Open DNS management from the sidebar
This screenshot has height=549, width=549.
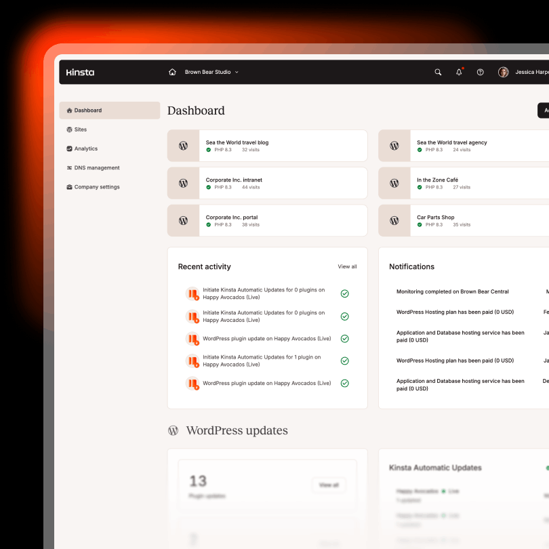coord(70,167)
